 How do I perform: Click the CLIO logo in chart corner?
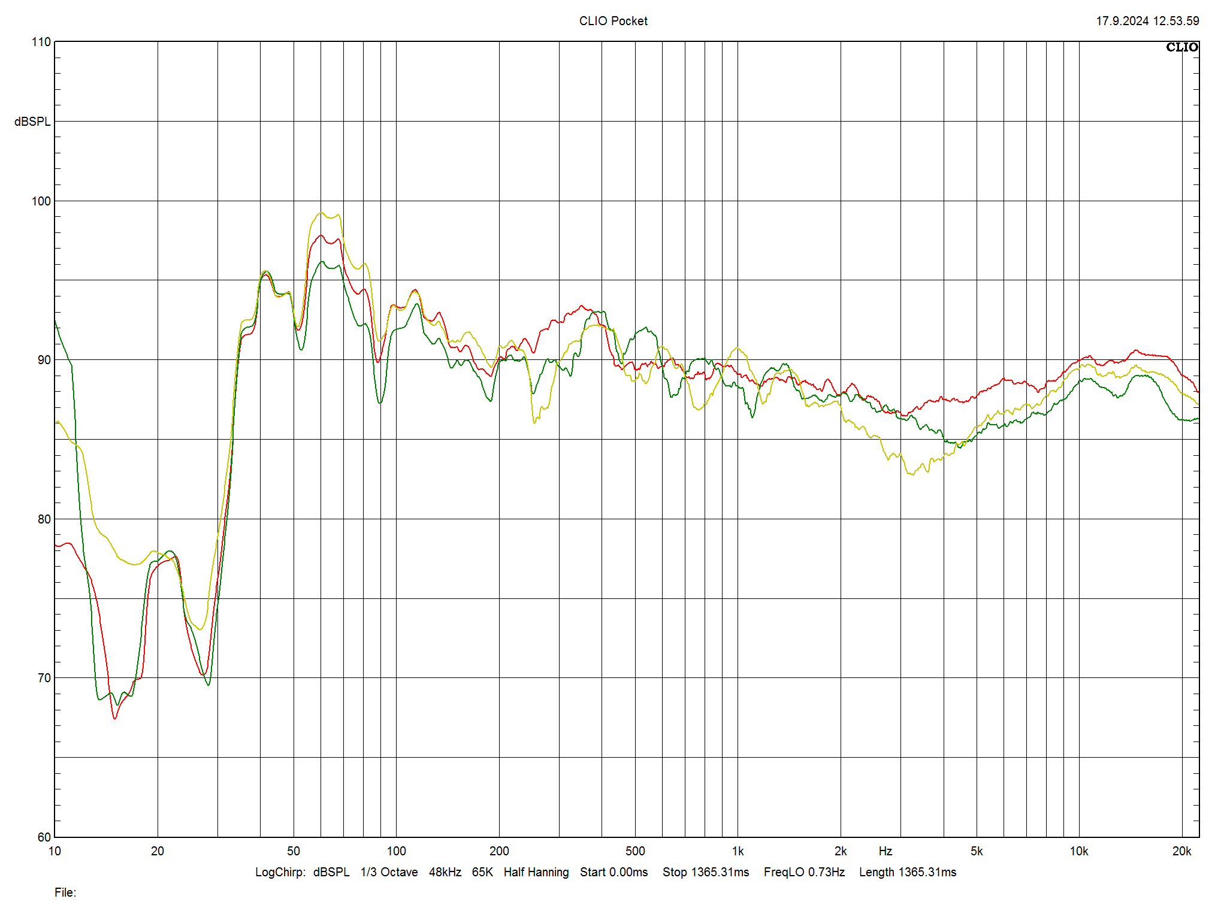[x=1181, y=47]
